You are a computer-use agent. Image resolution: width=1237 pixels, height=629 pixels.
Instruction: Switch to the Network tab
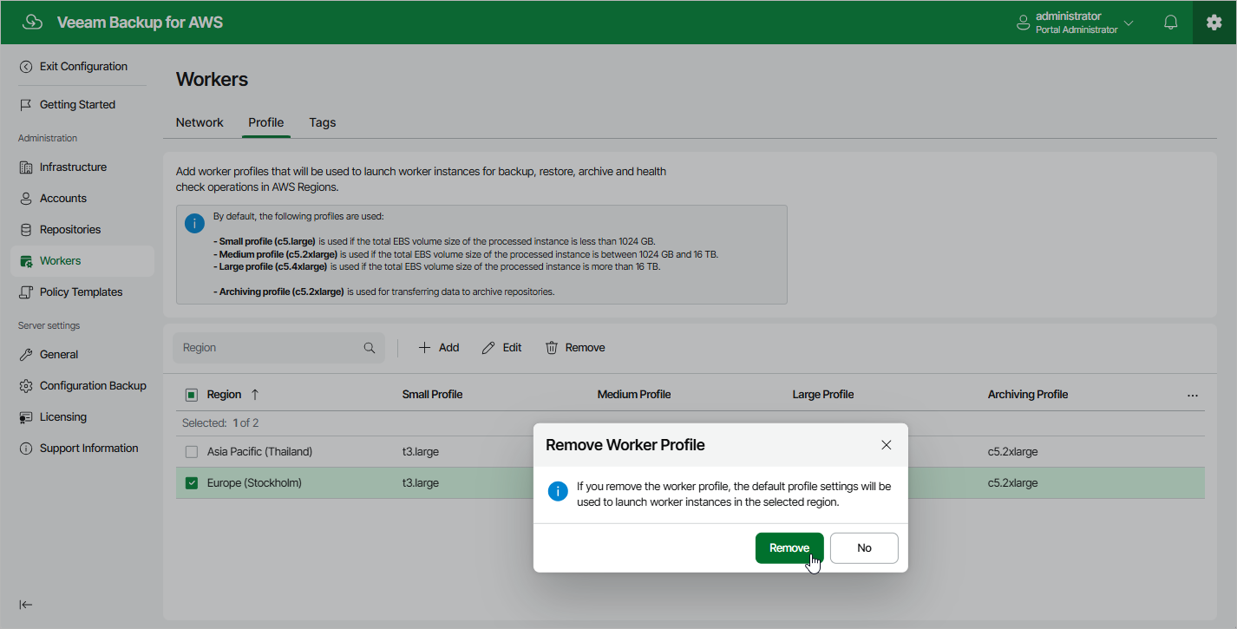200,122
